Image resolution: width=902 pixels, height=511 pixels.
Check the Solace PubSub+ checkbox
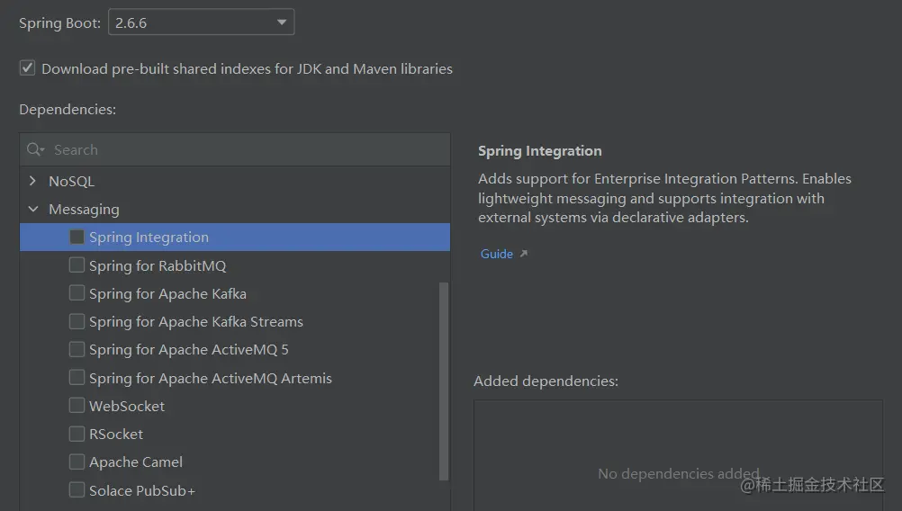77,490
